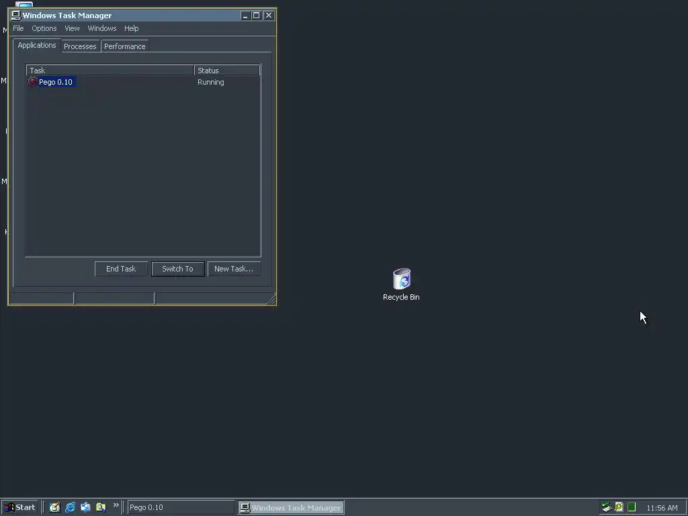This screenshot has height=516, width=688.
Task: Select the Recycle Bin desktop icon
Action: [401, 284]
